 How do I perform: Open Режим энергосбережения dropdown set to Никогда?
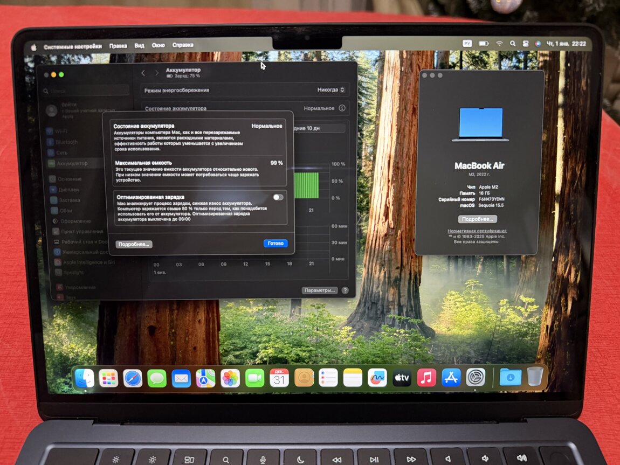[330, 90]
